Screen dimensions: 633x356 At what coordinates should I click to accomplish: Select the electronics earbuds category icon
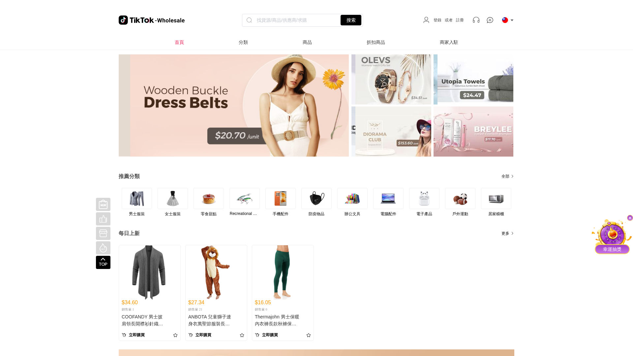click(x=424, y=198)
